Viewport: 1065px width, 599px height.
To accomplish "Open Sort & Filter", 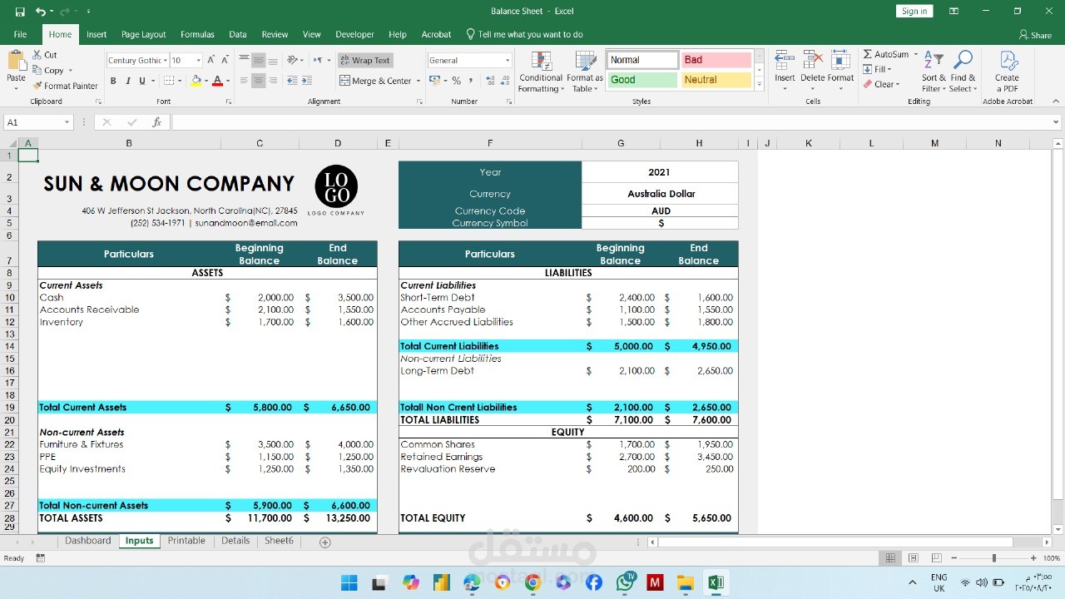I will 934,72.
